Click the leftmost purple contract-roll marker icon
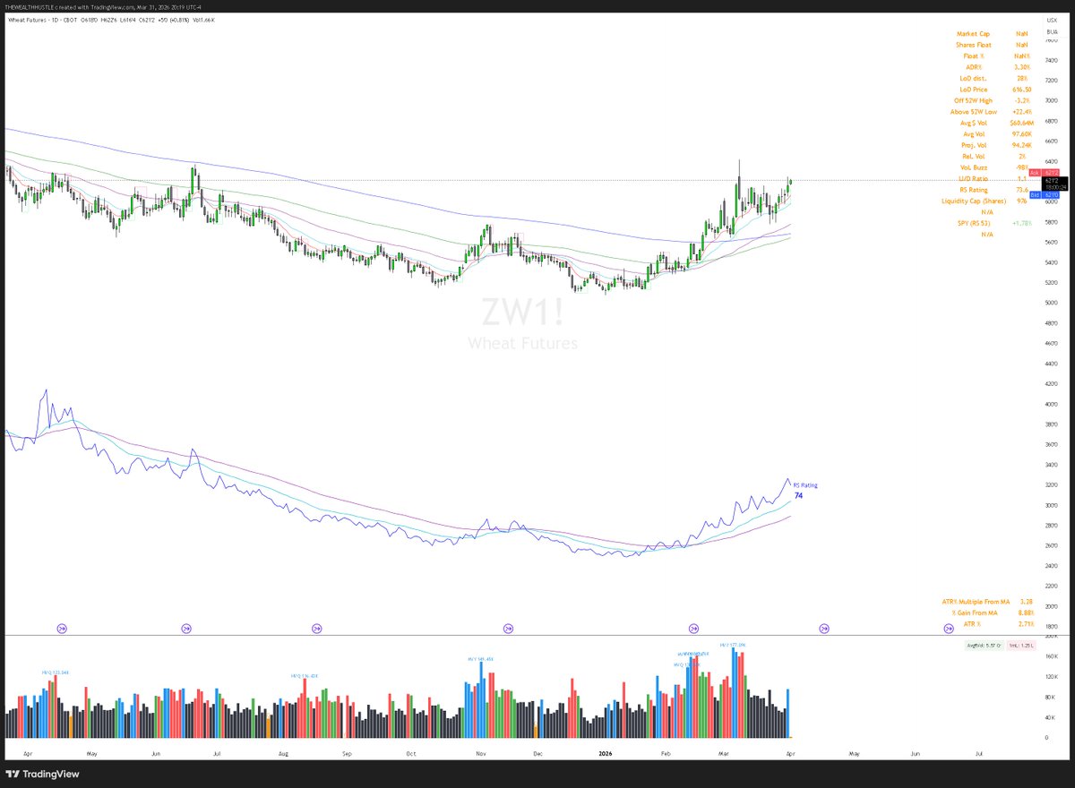Image resolution: width=1075 pixels, height=788 pixels. click(63, 629)
